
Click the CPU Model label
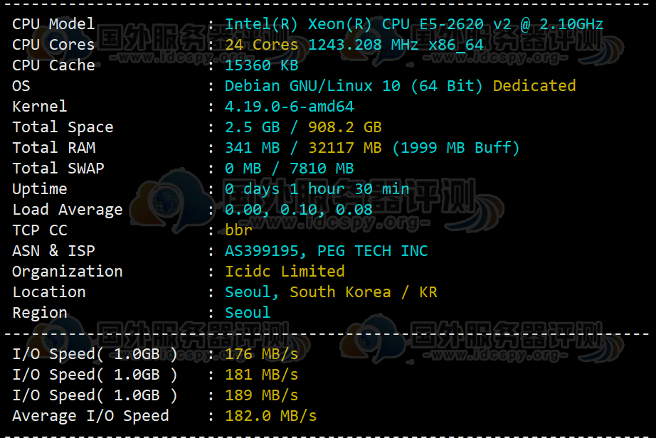click(x=53, y=24)
